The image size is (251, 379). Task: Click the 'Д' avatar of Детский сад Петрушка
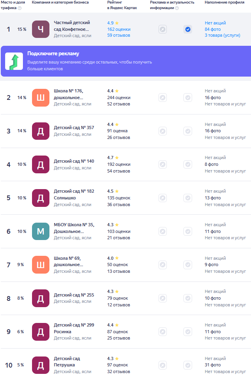click(x=41, y=365)
